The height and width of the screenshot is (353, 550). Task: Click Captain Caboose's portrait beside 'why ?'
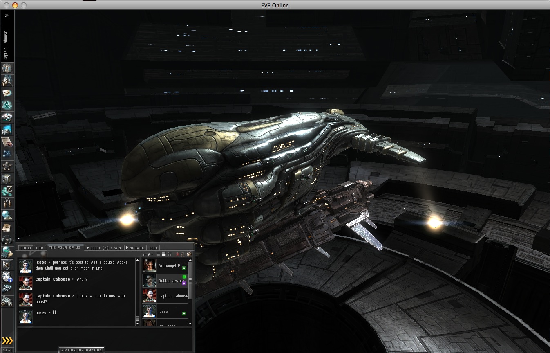(26, 283)
